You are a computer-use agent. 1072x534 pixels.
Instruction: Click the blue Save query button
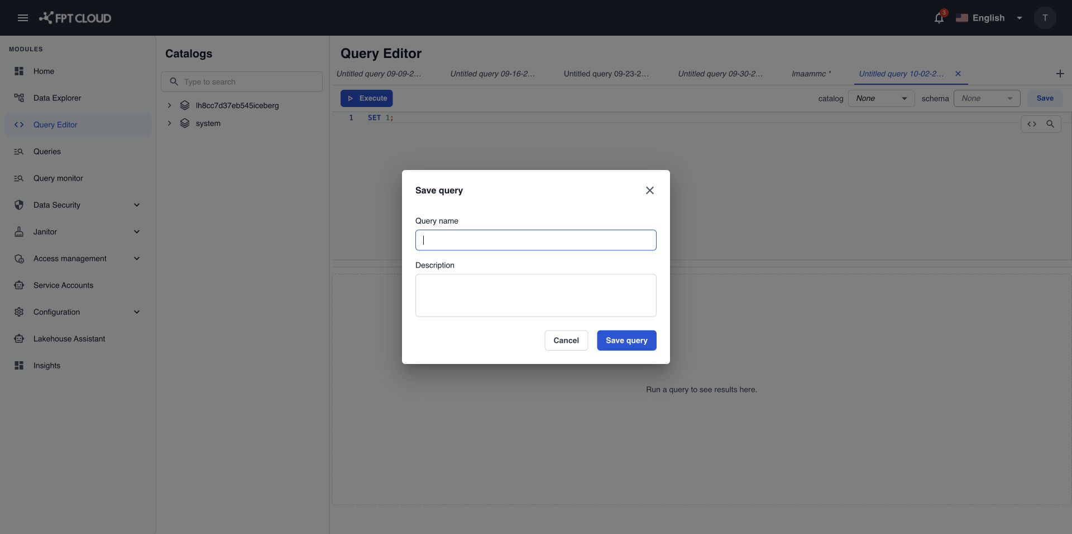626,341
